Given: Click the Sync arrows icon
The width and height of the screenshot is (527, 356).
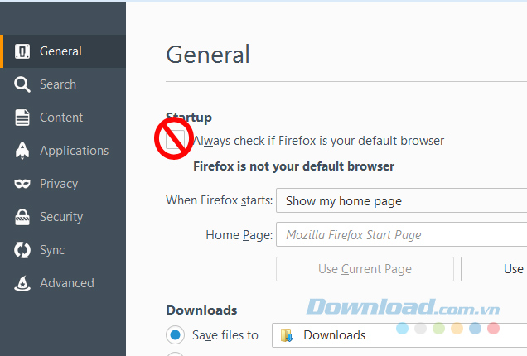Looking at the screenshot, I should tap(23, 250).
